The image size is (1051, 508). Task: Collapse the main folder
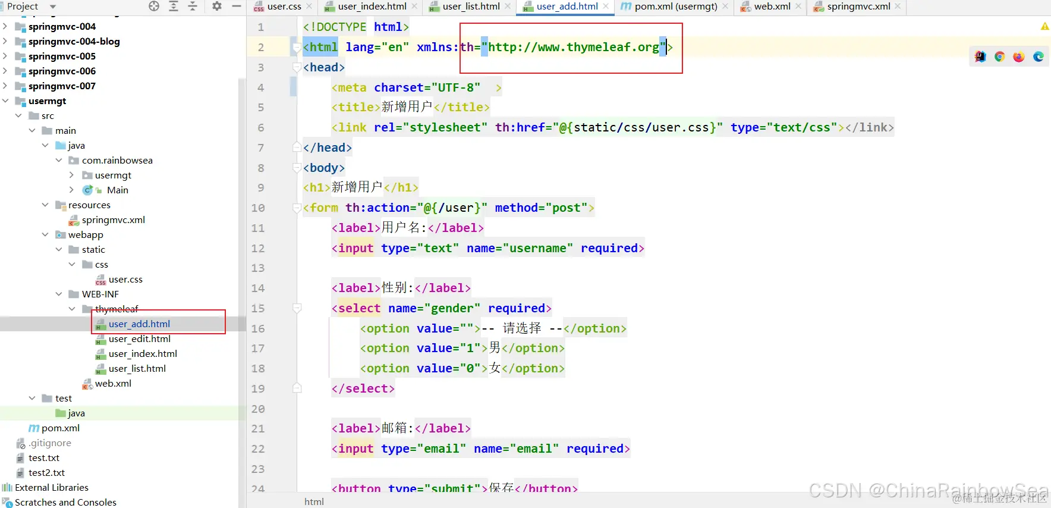32,130
